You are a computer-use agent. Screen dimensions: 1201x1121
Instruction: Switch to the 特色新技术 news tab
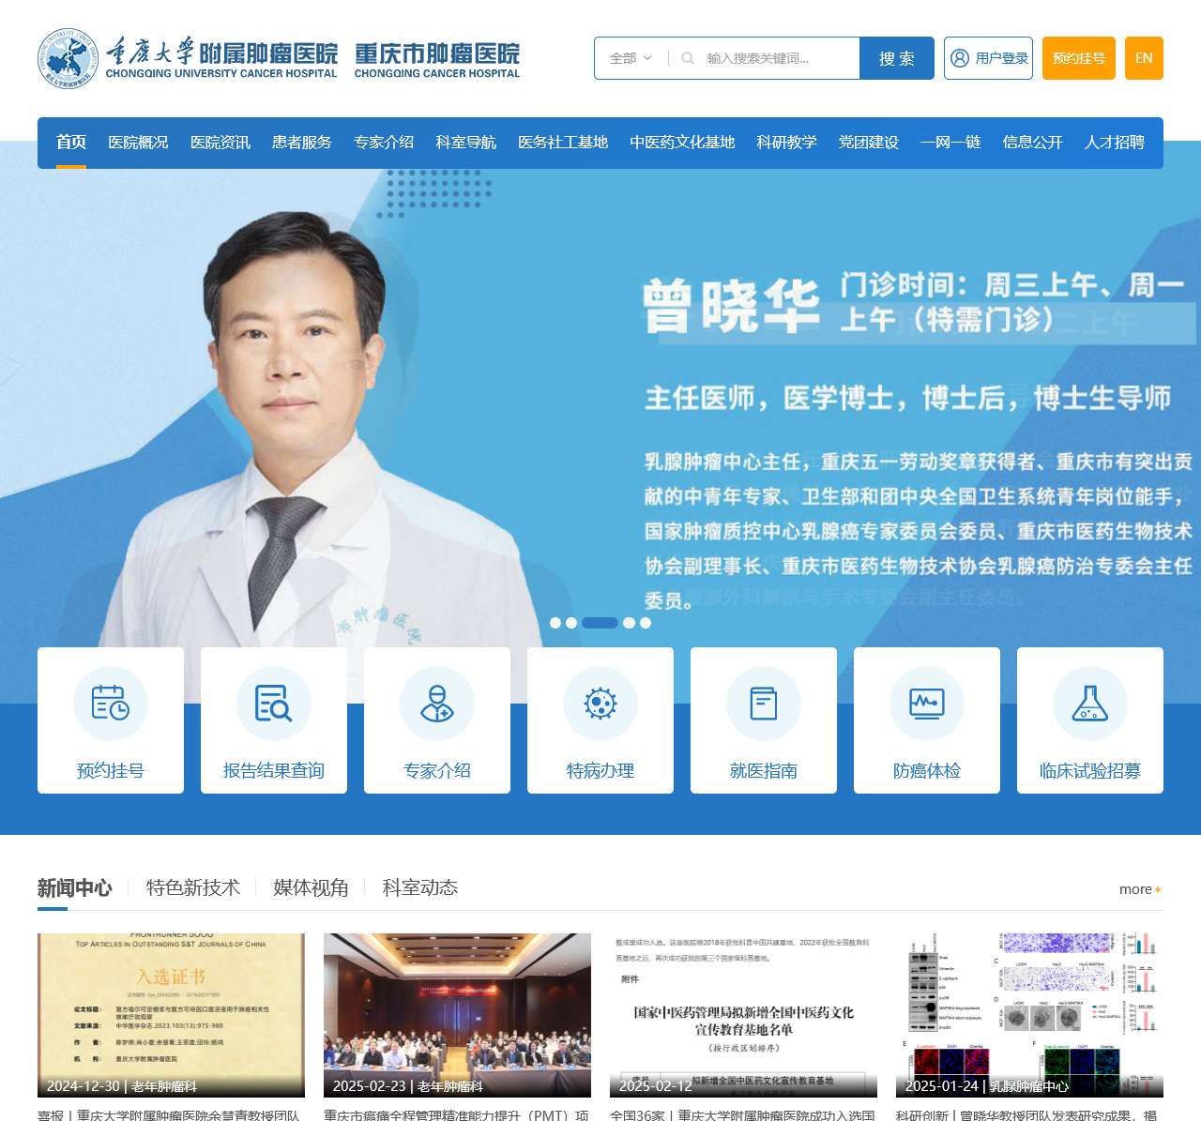point(192,887)
